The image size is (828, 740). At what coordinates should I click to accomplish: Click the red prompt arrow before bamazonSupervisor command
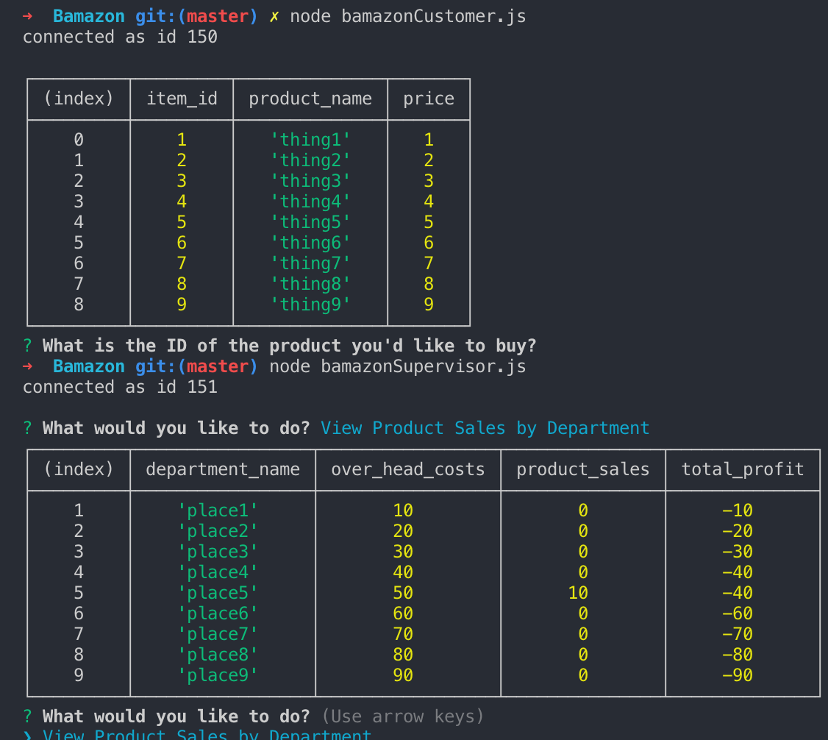tap(28, 366)
